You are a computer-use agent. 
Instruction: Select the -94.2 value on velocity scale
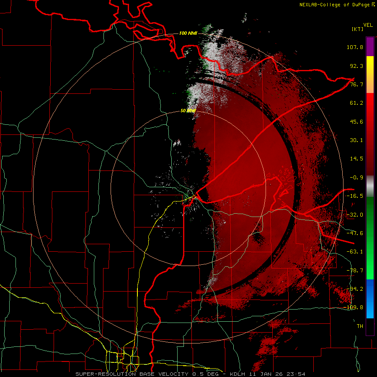(x=355, y=289)
